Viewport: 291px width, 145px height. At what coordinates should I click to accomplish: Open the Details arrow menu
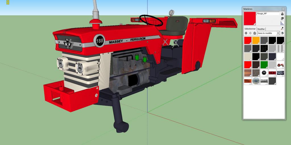coord(282,33)
